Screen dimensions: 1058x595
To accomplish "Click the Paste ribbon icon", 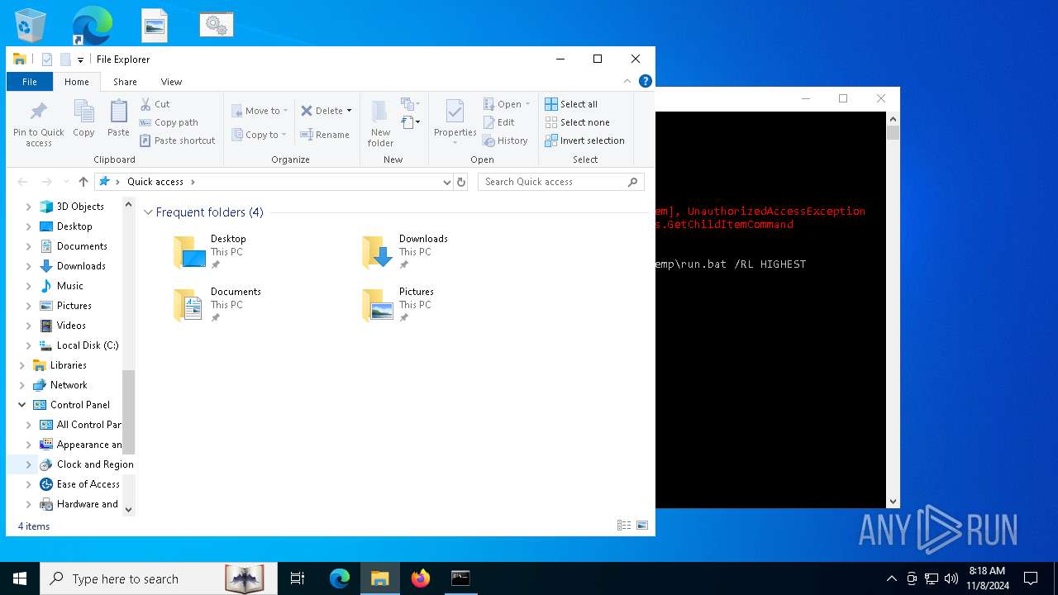I will point(118,118).
